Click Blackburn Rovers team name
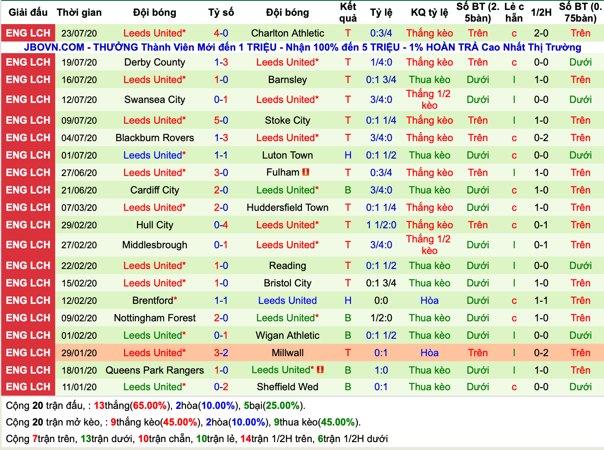This screenshot has height=450, width=604. click(x=155, y=138)
